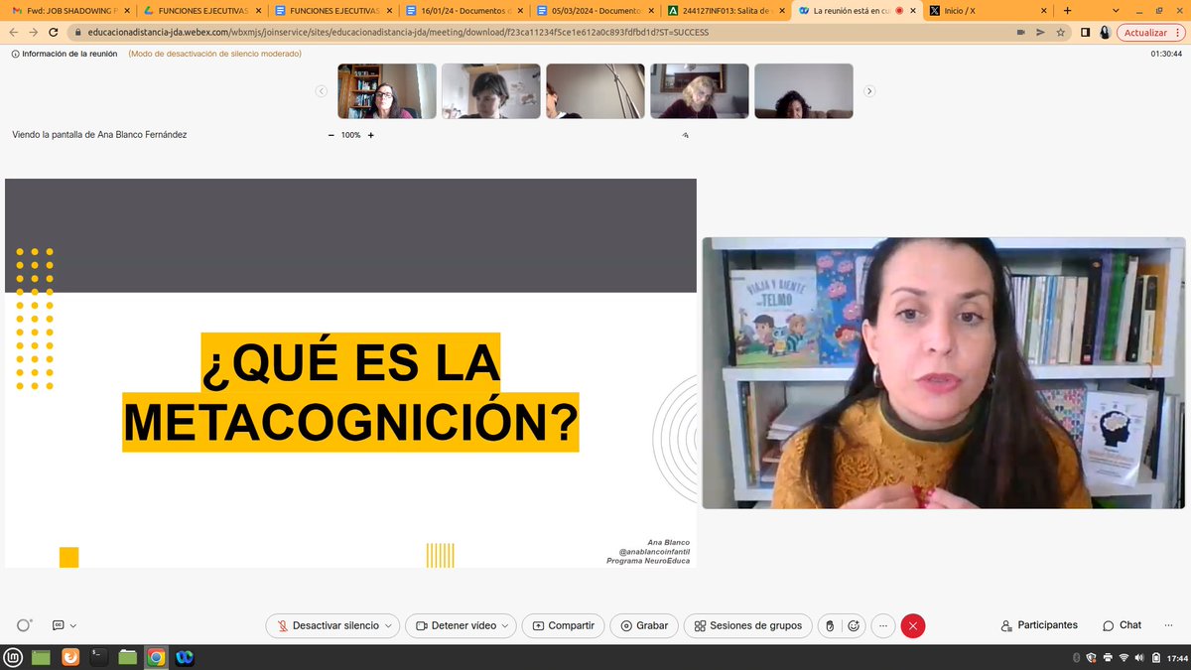Select the fourth participant video with blonde hair
This screenshot has width=1191, height=670.
(700, 91)
